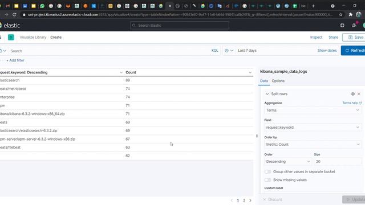Click Add filter link

point(15,60)
